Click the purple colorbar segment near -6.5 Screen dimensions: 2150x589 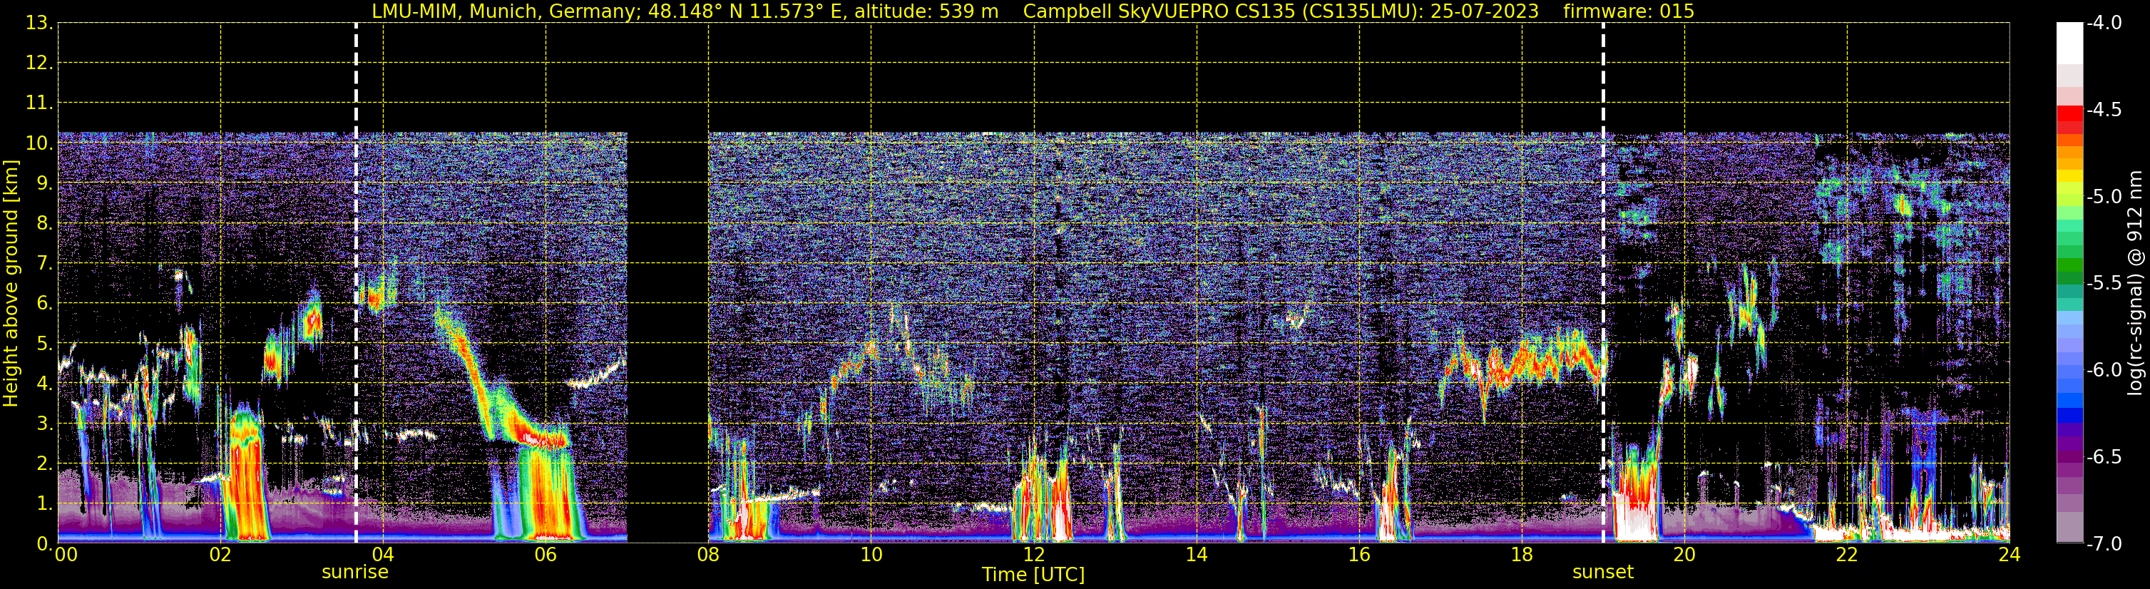(2070, 456)
